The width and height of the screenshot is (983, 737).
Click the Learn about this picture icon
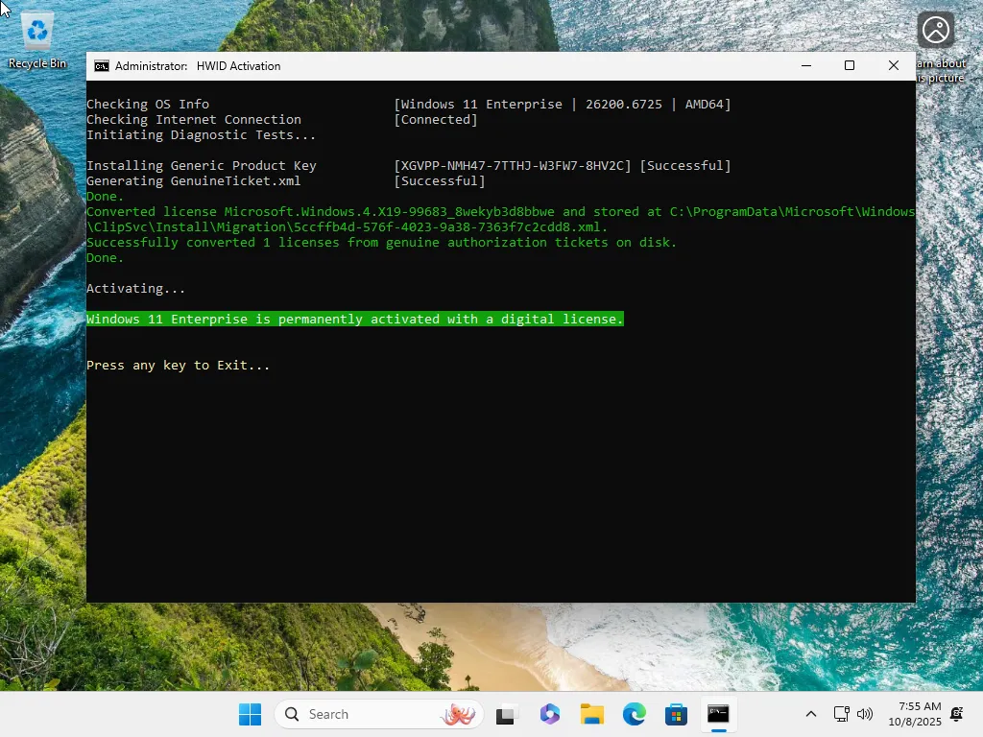click(x=936, y=30)
